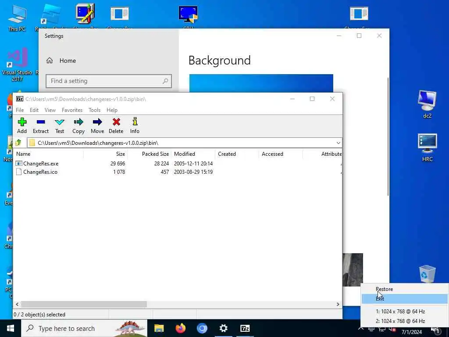Open the Help menu in 7-Zip
Screen dimensions: 449x337
pos(112,110)
